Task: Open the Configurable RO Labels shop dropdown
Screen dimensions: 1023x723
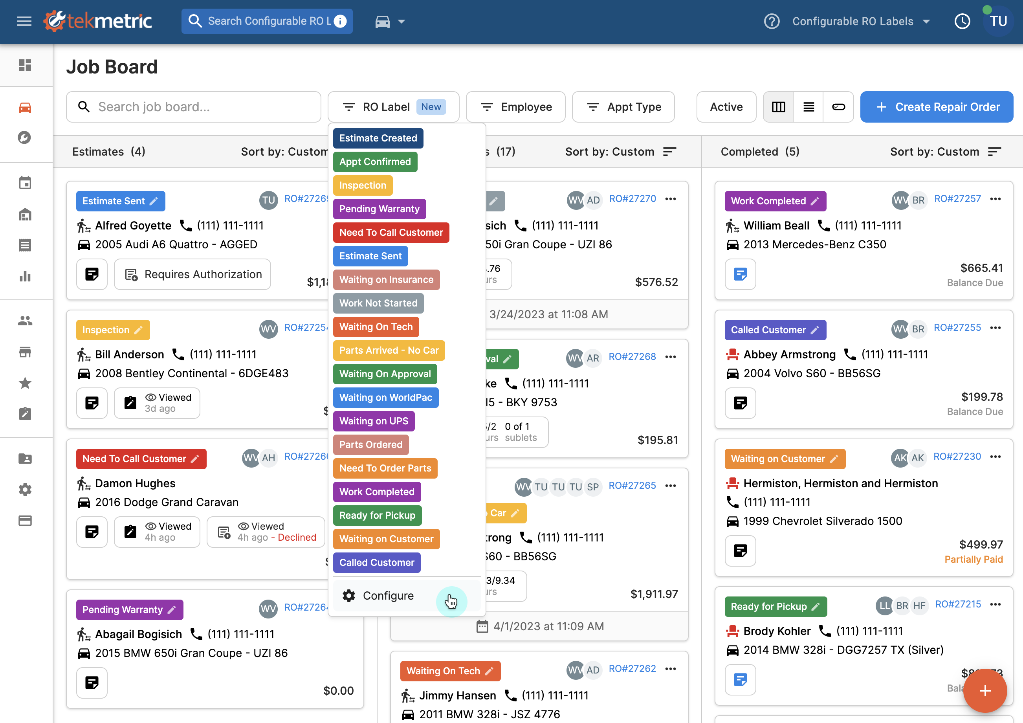Action: pyautogui.click(x=861, y=21)
